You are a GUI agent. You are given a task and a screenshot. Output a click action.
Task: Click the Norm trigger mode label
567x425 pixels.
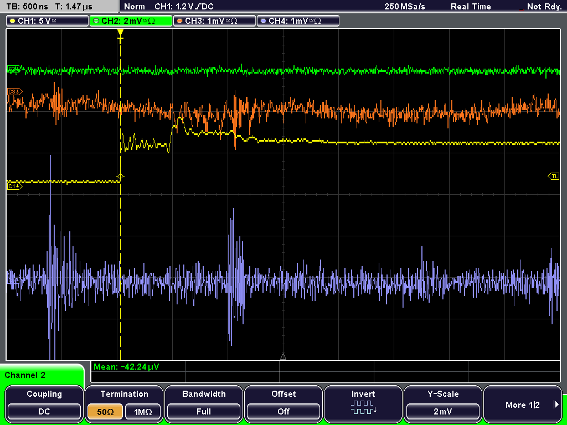134,7
